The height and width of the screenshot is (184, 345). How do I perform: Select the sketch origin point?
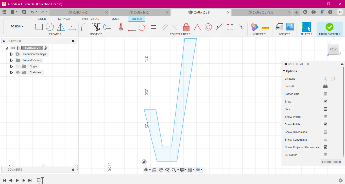(x=144, y=162)
